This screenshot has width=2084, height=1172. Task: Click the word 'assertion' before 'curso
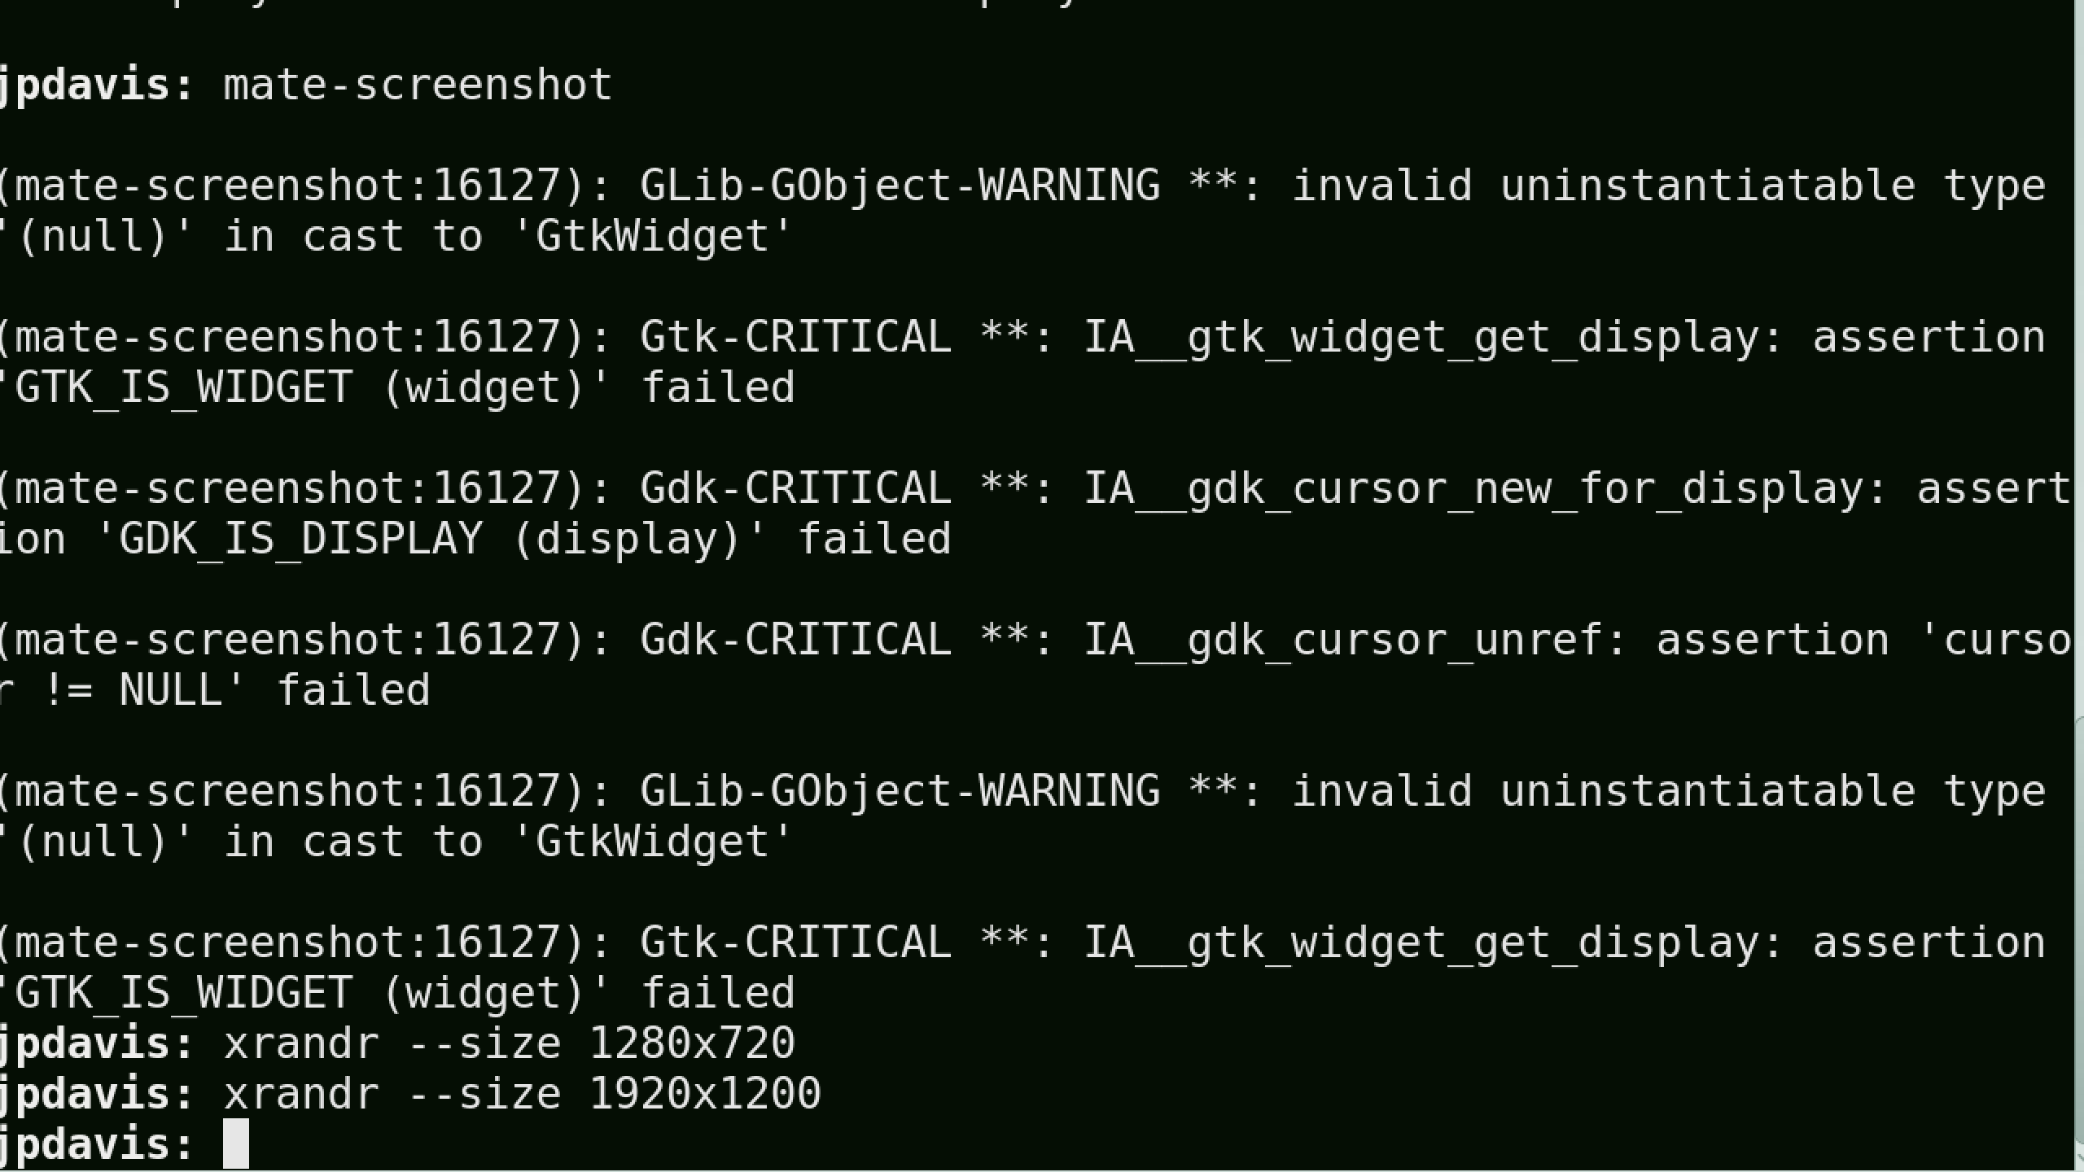click(1772, 640)
